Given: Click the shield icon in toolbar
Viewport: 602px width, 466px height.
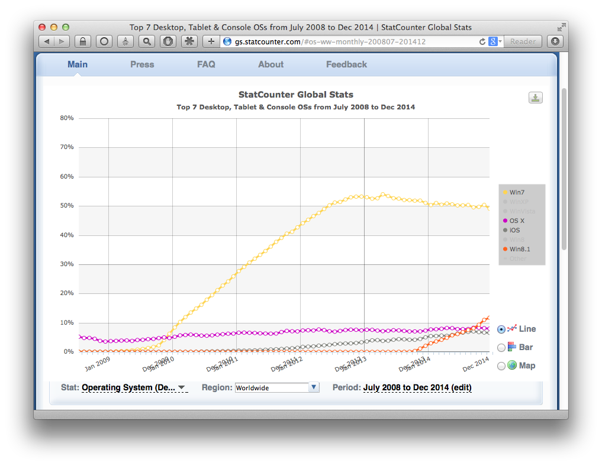Looking at the screenshot, I should [168, 41].
